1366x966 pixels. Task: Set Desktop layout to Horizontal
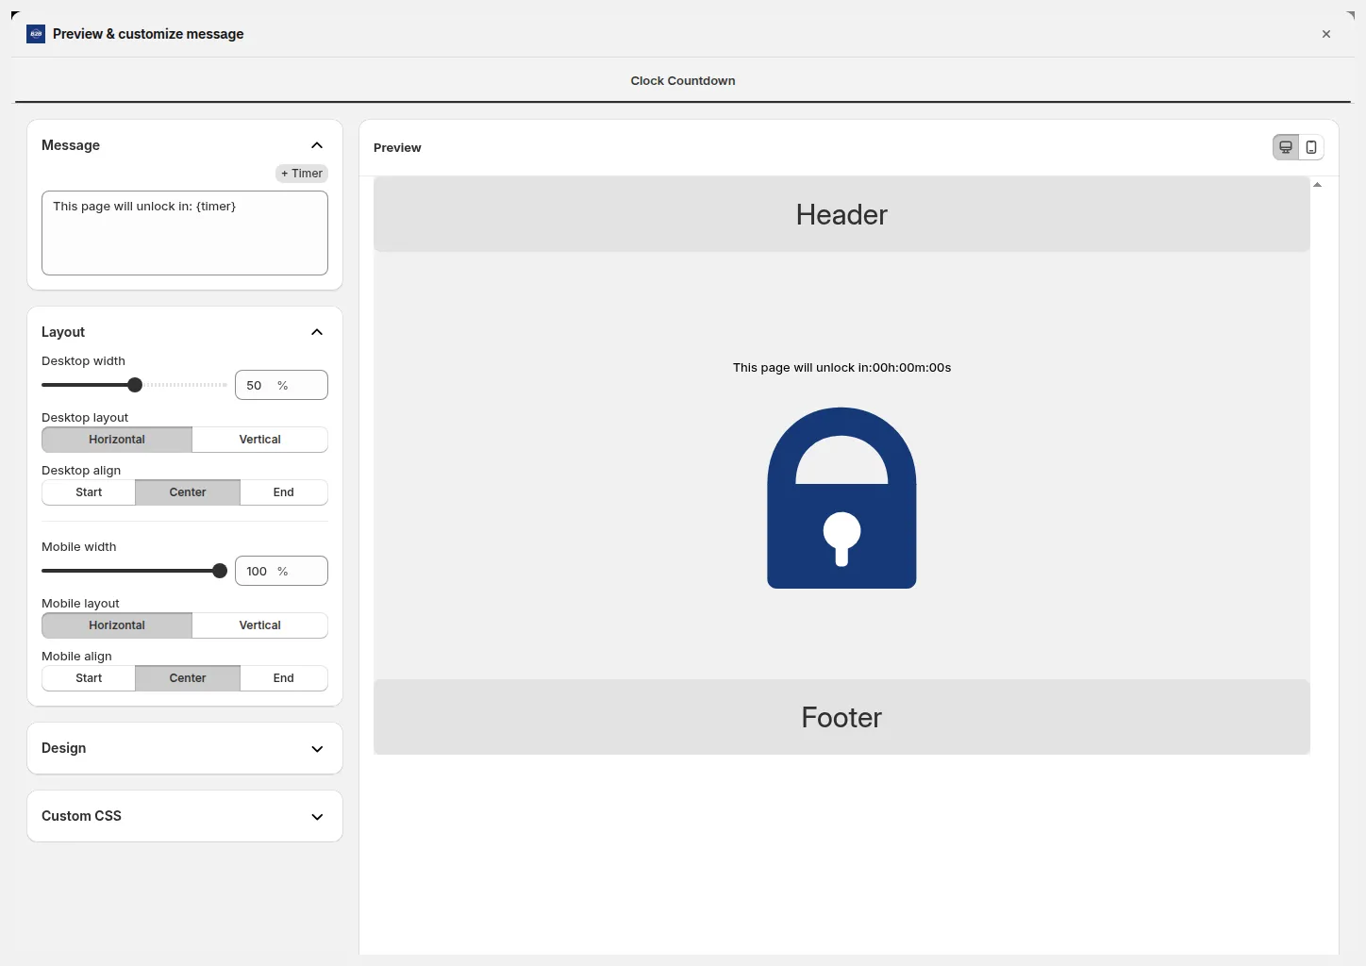click(x=117, y=440)
